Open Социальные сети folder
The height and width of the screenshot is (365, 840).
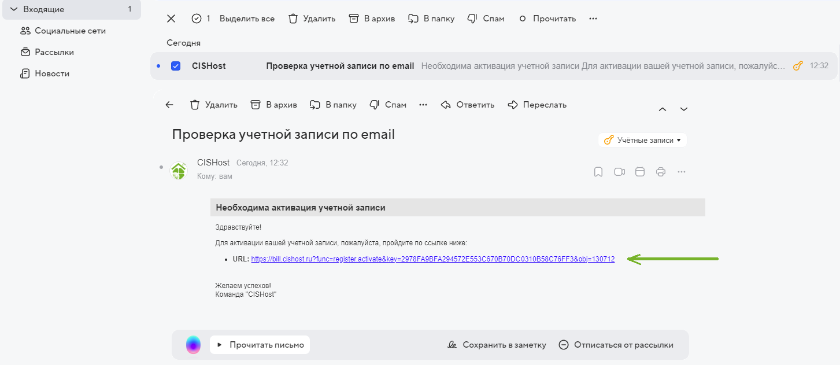pos(69,31)
